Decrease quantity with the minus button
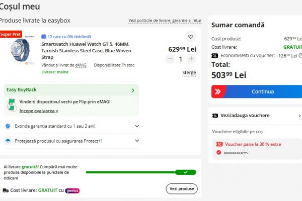 coord(170,59)
